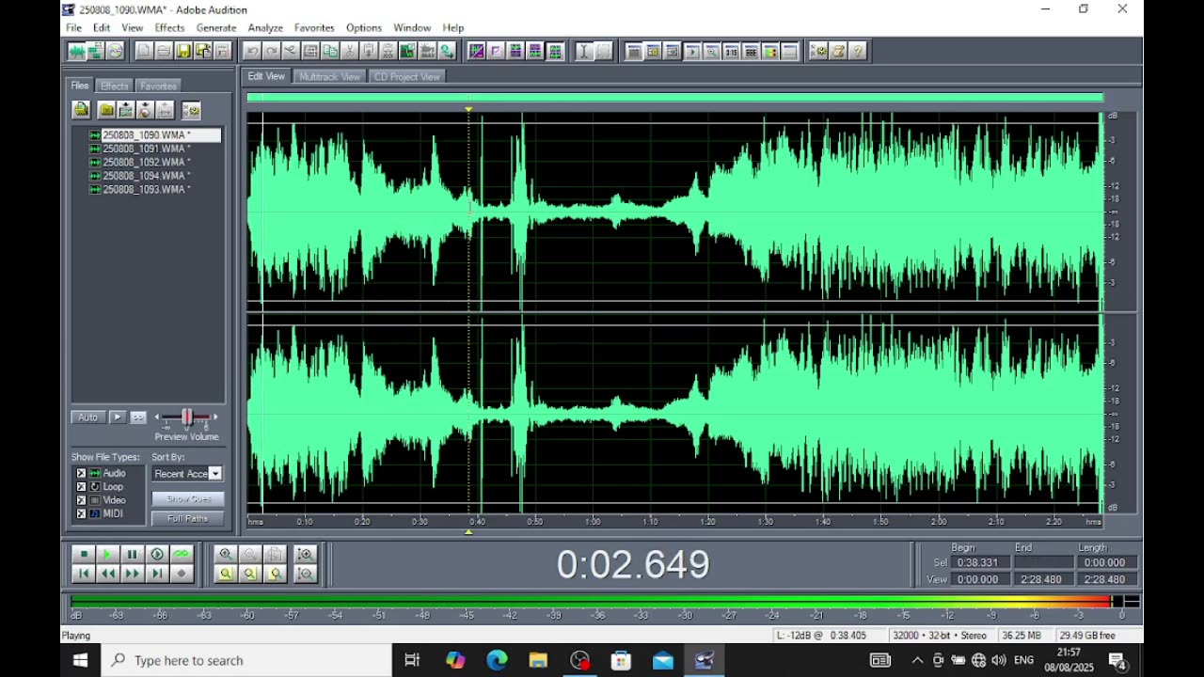
Task: Click the Full Paths button
Action: [x=188, y=518]
